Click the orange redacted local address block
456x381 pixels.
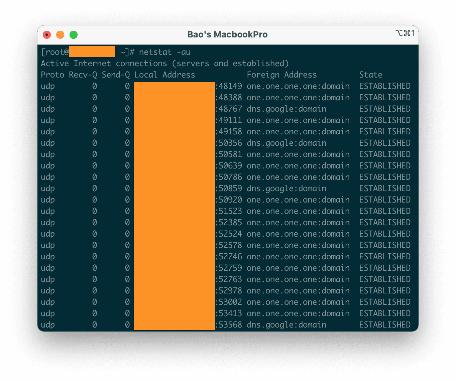(174, 206)
